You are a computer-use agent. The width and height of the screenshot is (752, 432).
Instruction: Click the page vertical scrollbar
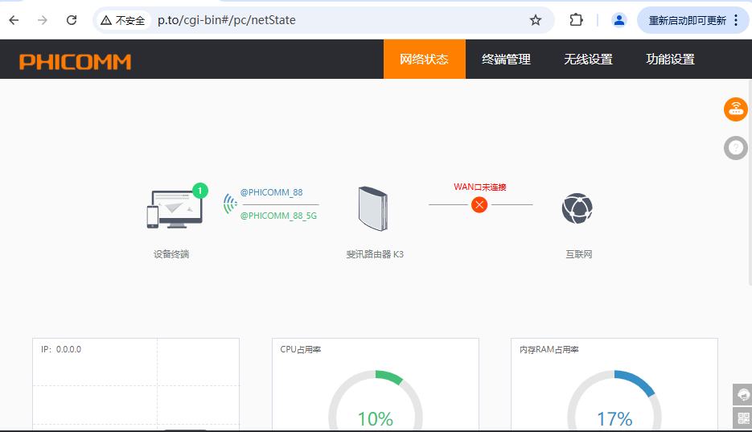pyautogui.click(x=750, y=182)
